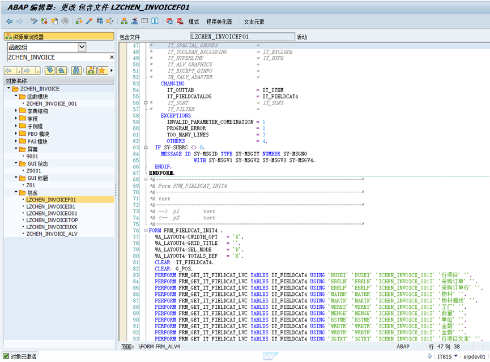Expand the PAI 模块 folder
The height and width of the screenshot is (362, 490).
[x=16, y=141]
